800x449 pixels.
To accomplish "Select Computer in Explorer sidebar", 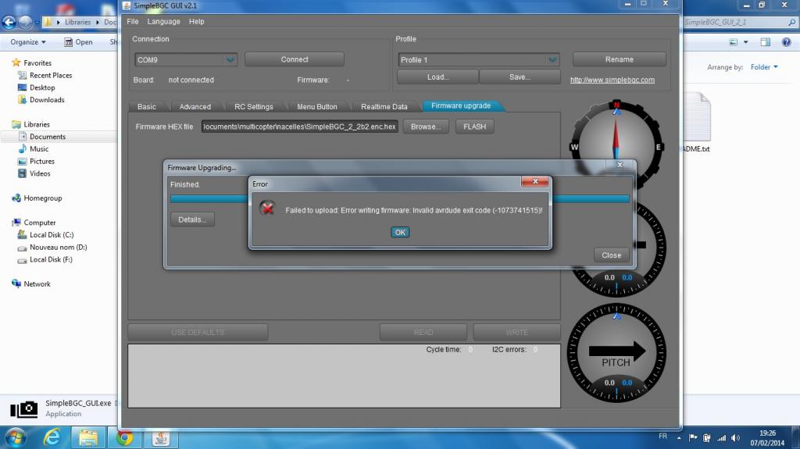I will click(x=34, y=222).
